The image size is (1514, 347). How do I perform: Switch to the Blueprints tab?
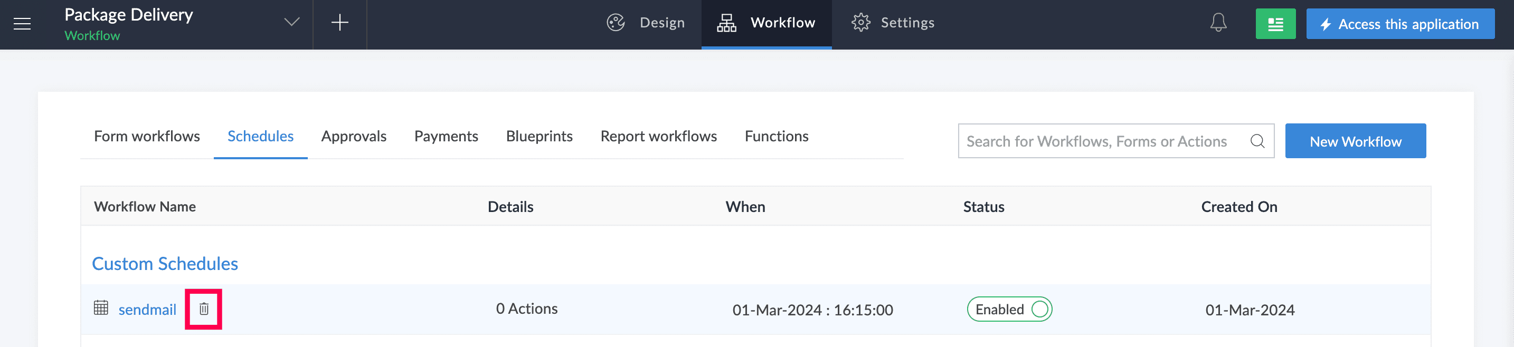point(539,136)
